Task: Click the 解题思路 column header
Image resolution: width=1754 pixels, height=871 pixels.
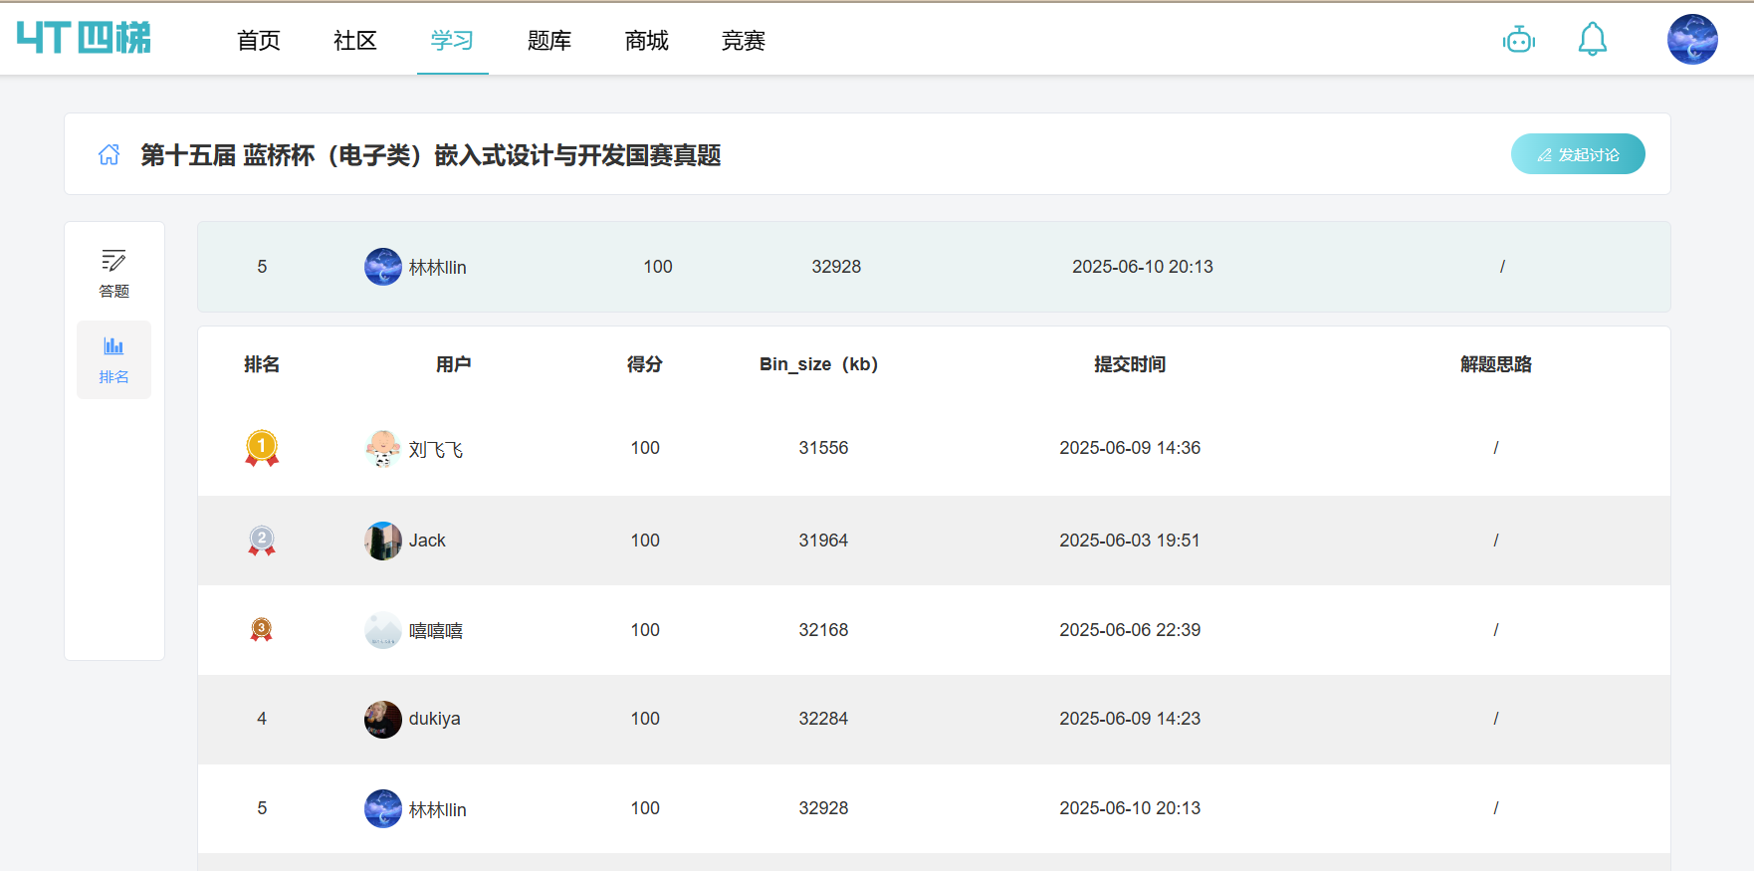Action: (x=1496, y=364)
